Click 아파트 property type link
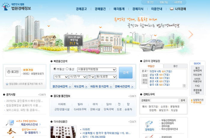This screenshot has height=138, width=210. click(x=62, y=104)
